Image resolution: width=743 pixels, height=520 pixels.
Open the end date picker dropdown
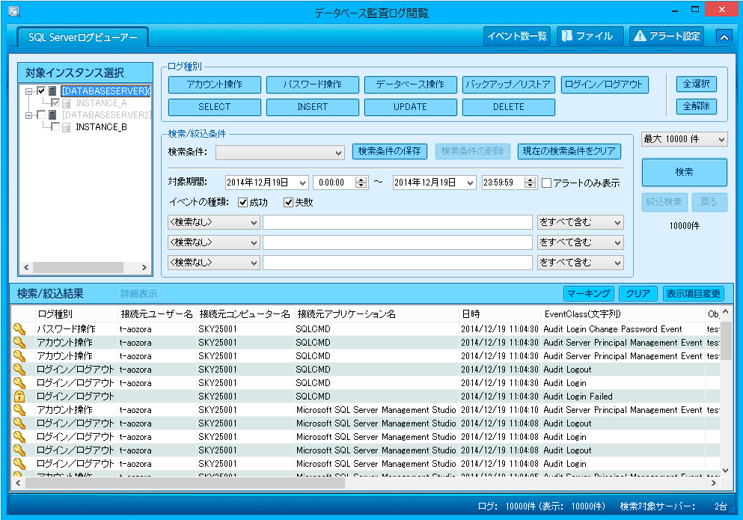[470, 183]
